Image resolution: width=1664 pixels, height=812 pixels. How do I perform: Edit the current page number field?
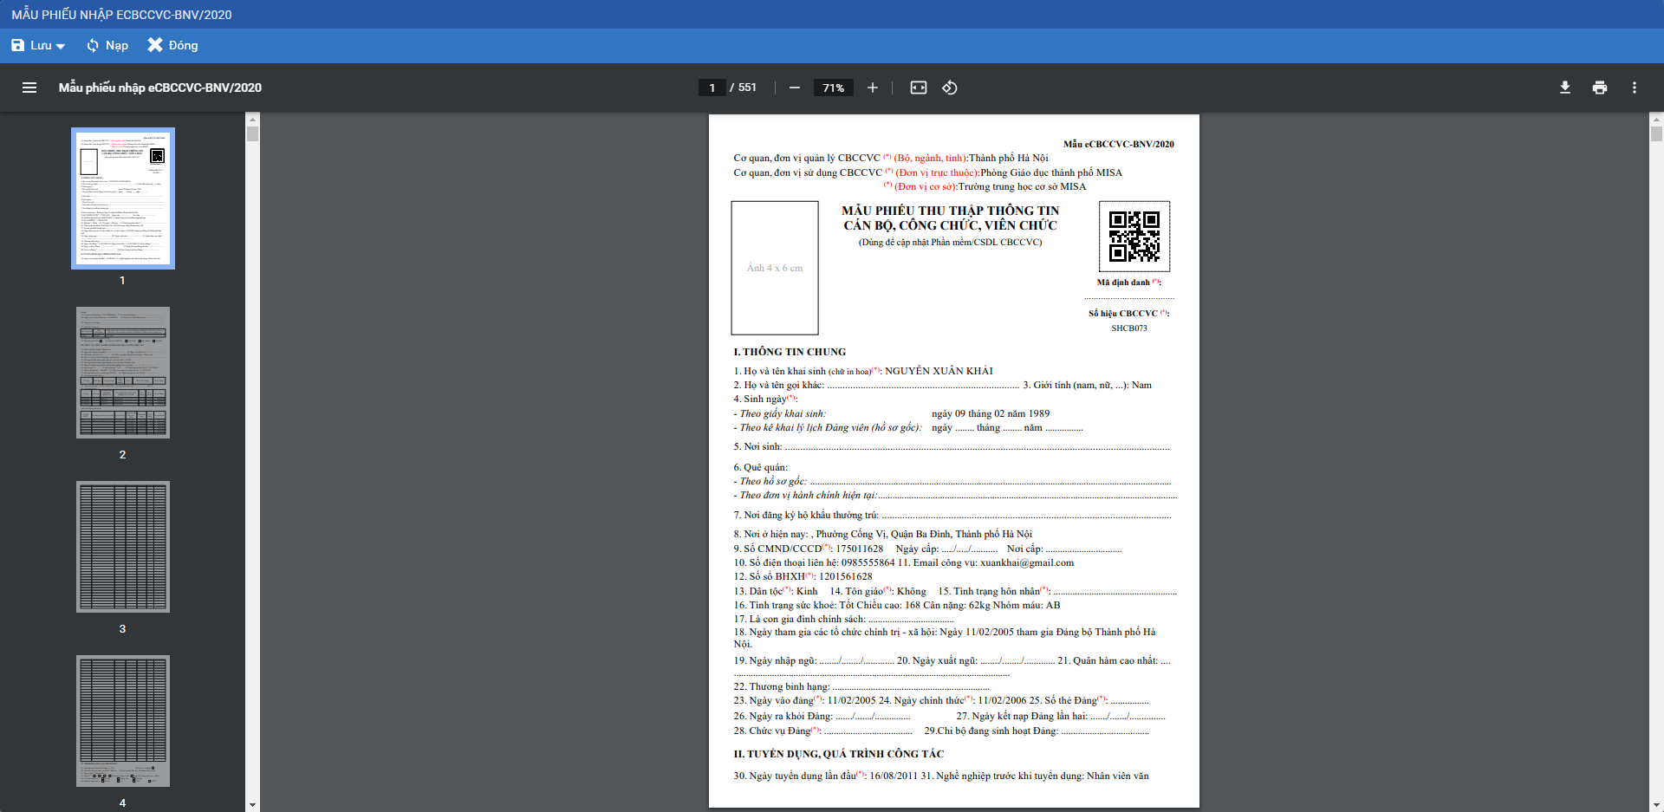[712, 88]
